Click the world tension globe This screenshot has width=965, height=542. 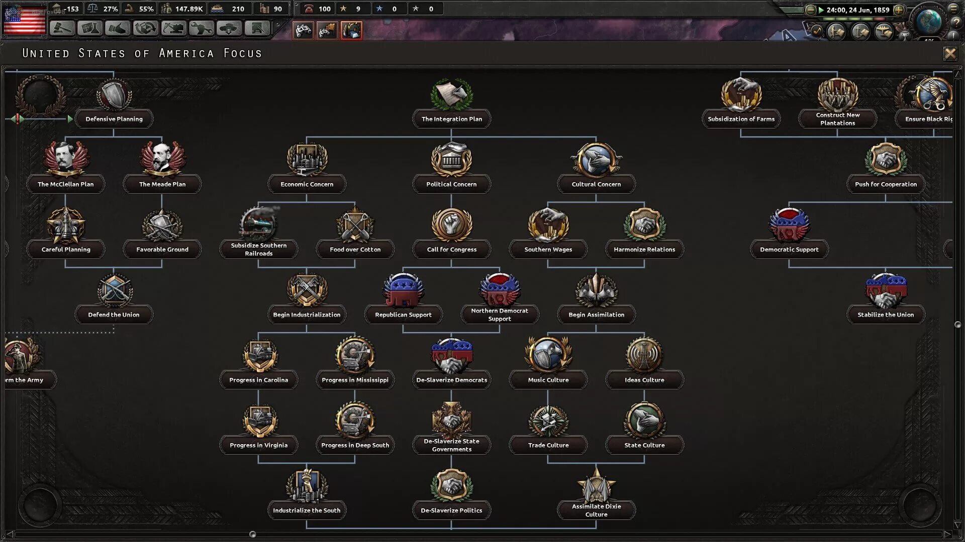[929, 21]
